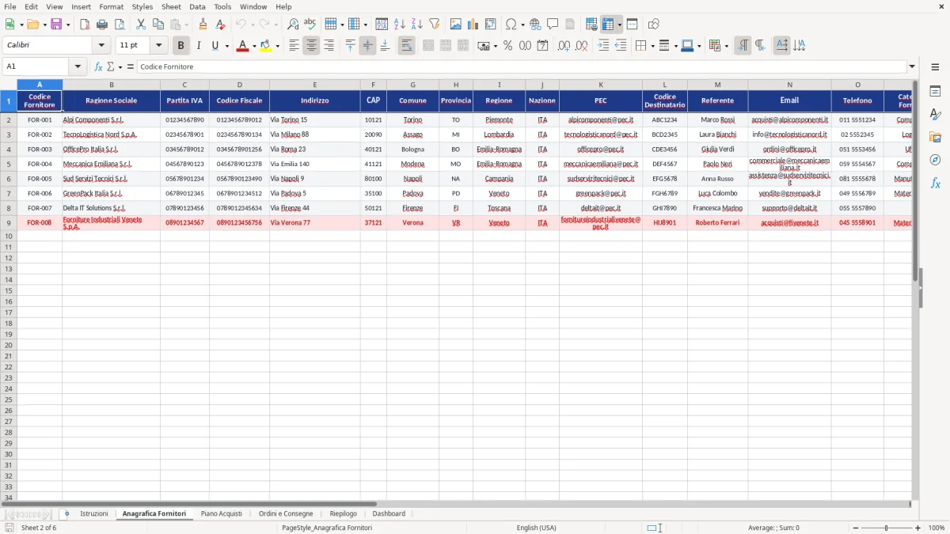Open the Name Box dropdown
This screenshot has height=534, width=950.
coord(78,66)
